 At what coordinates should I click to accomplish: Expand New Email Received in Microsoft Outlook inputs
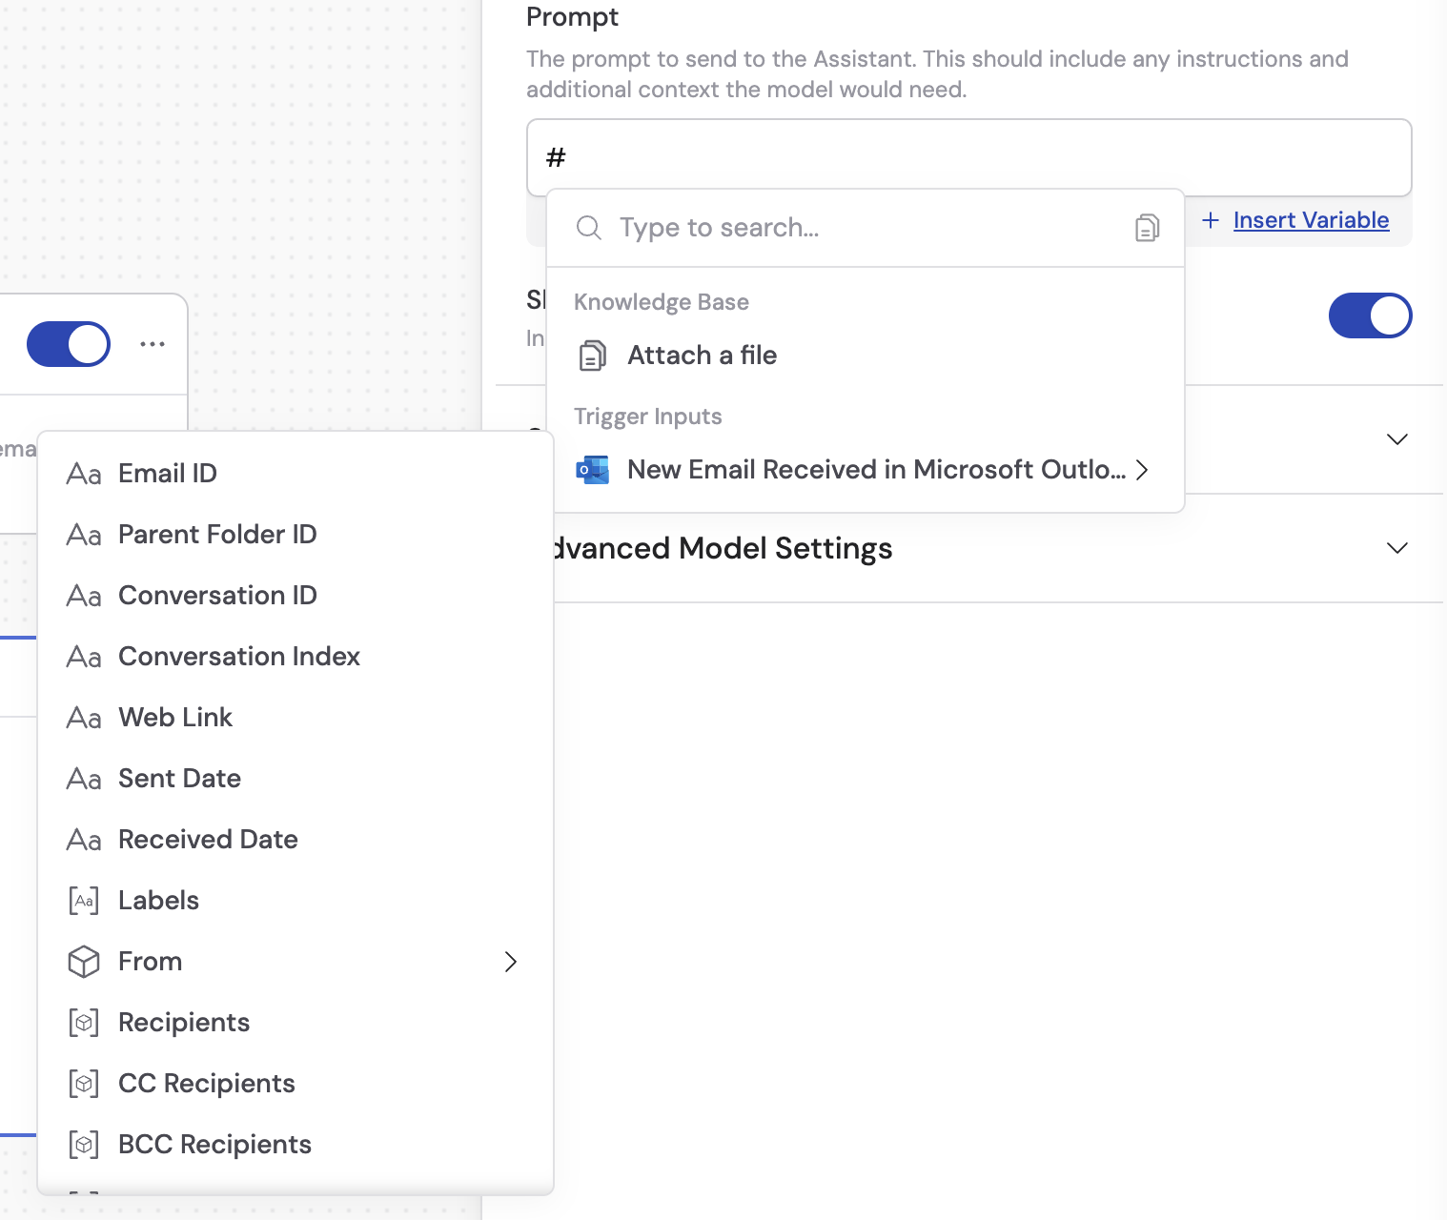point(1142,469)
